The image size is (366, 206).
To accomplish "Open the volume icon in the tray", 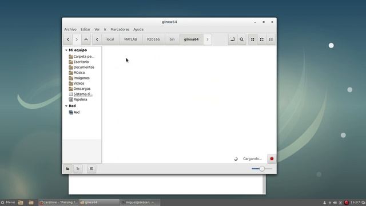I will click(x=335, y=203).
